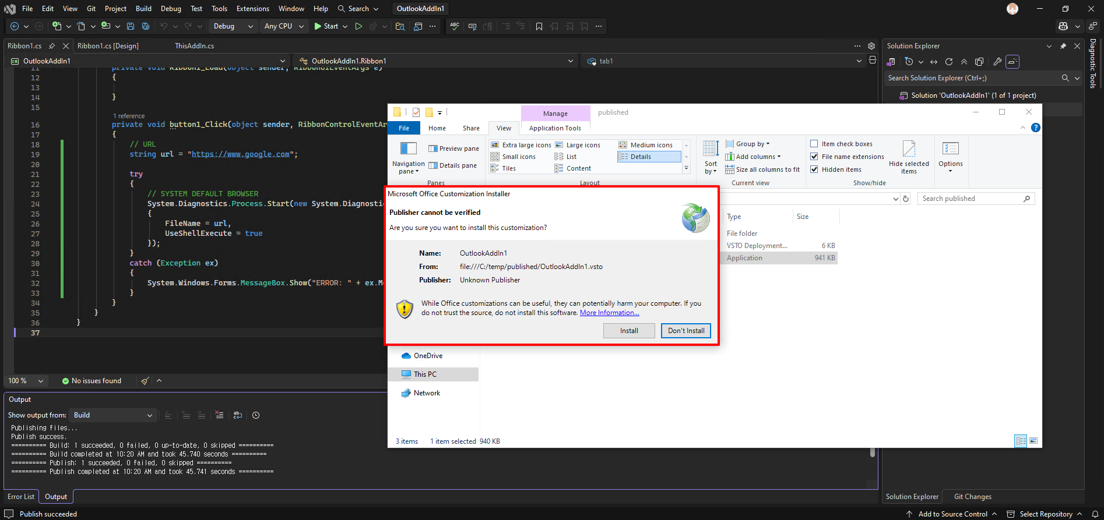The height and width of the screenshot is (520, 1104).
Task: Toggle Preview Selected Items icon in Solution Explorer
Action: click(x=1012, y=62)
